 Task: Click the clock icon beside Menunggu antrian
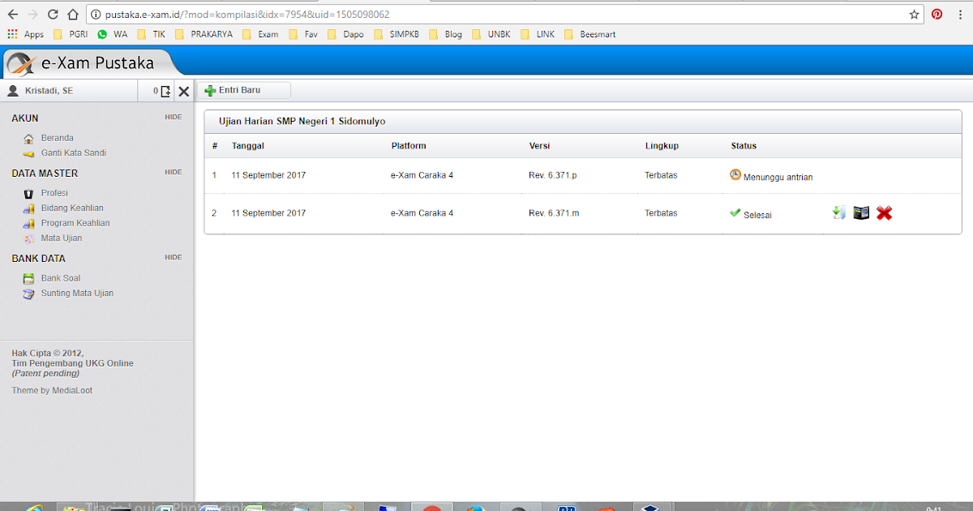pyautogui.click(x=735, y=174)
